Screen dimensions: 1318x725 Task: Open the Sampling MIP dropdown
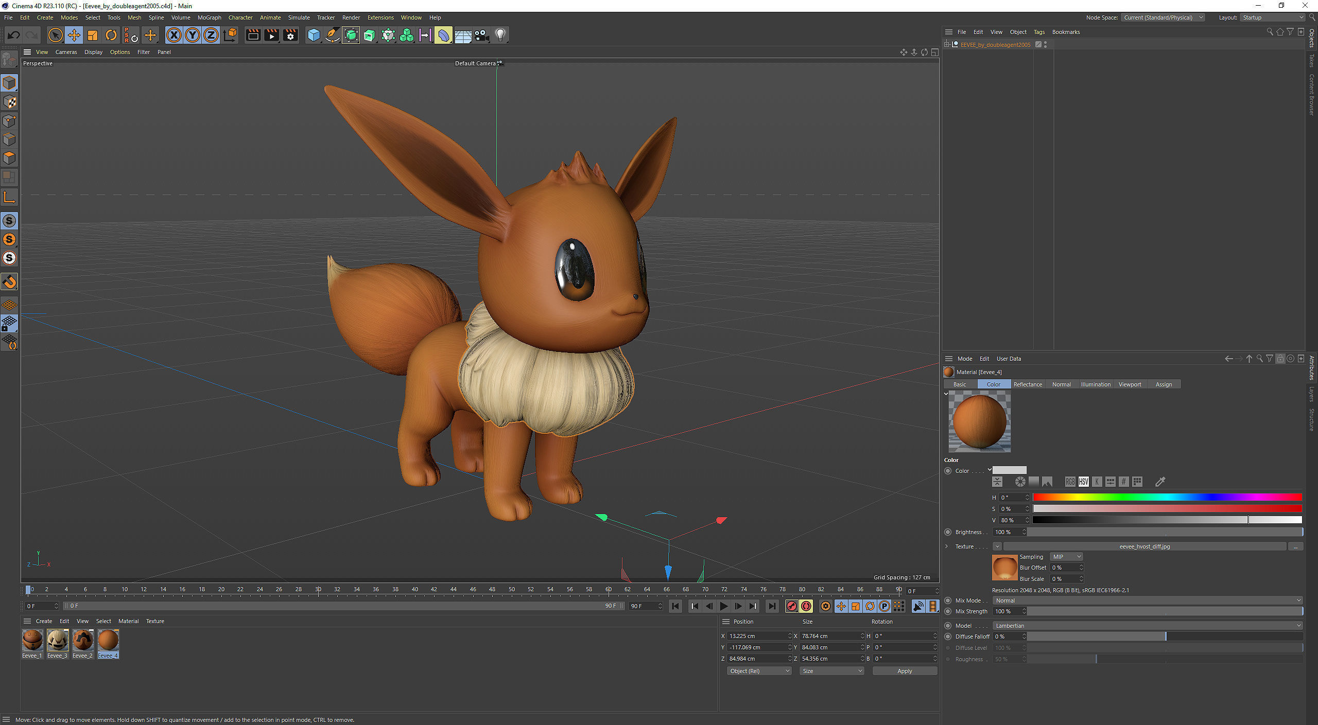click(1067, 557)
